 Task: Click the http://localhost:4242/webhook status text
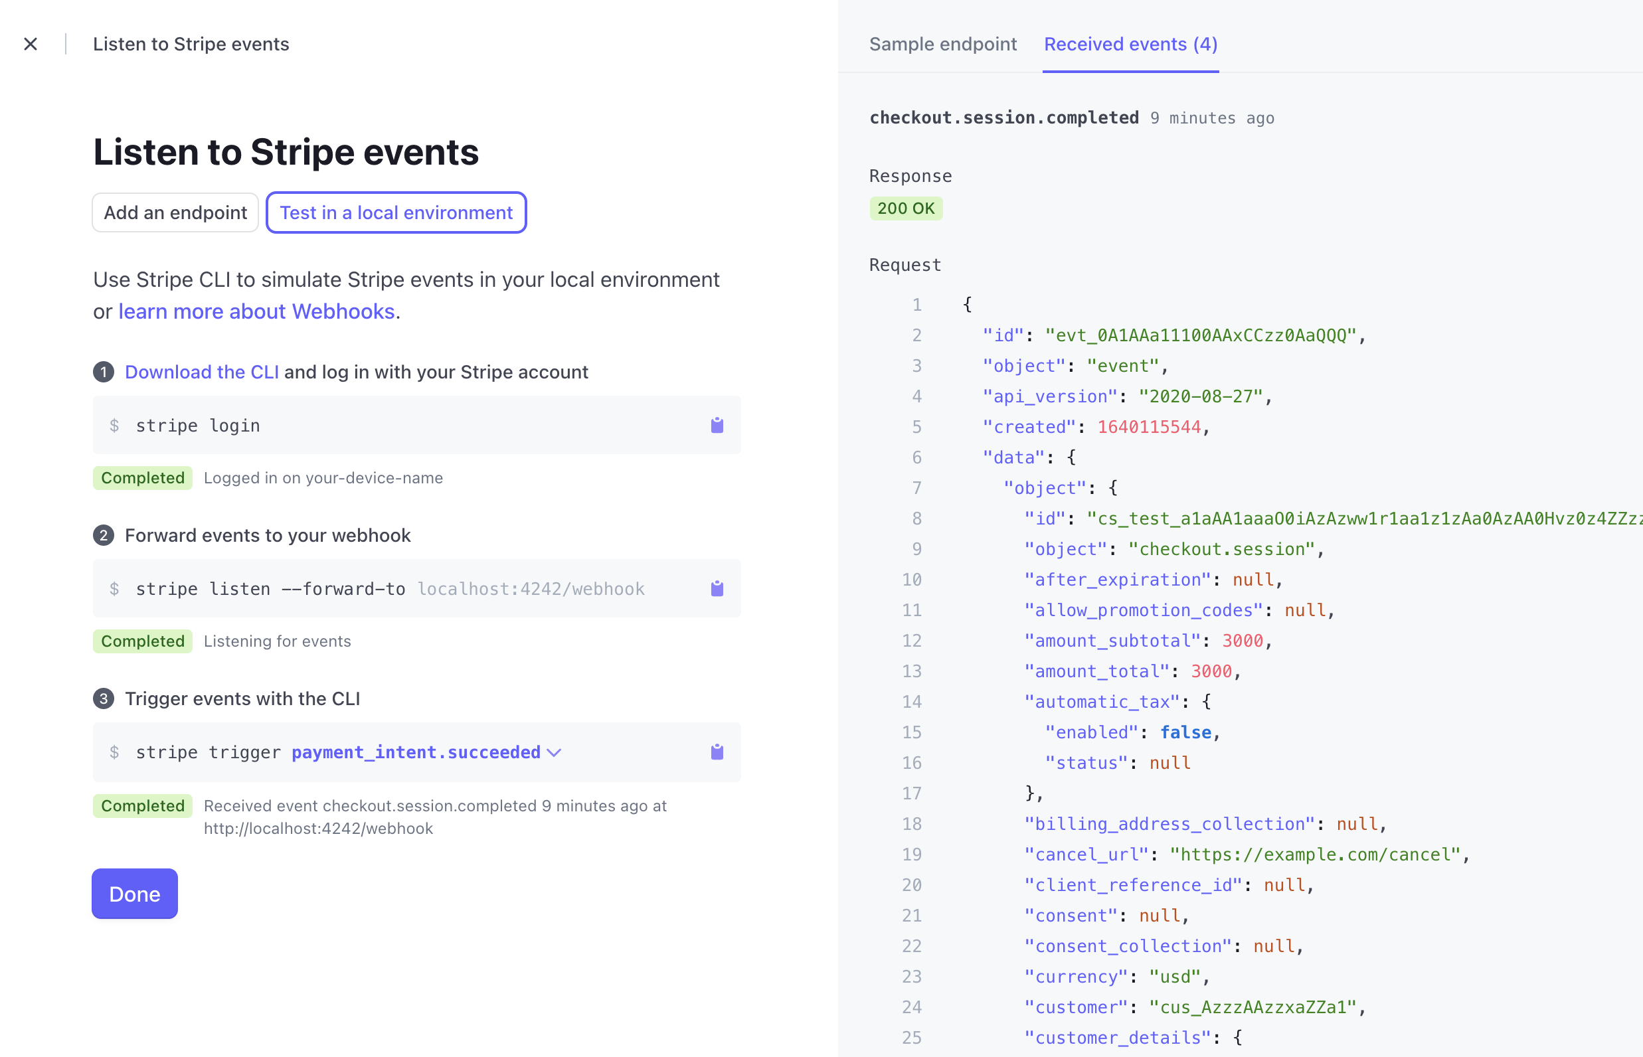[319, 829]
